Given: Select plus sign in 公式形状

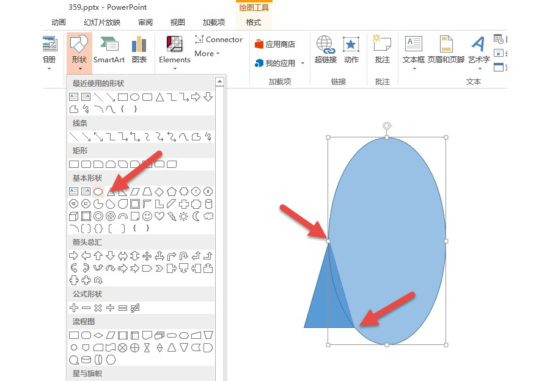Looking at the screenshot, I should click(x=74, y=308).
